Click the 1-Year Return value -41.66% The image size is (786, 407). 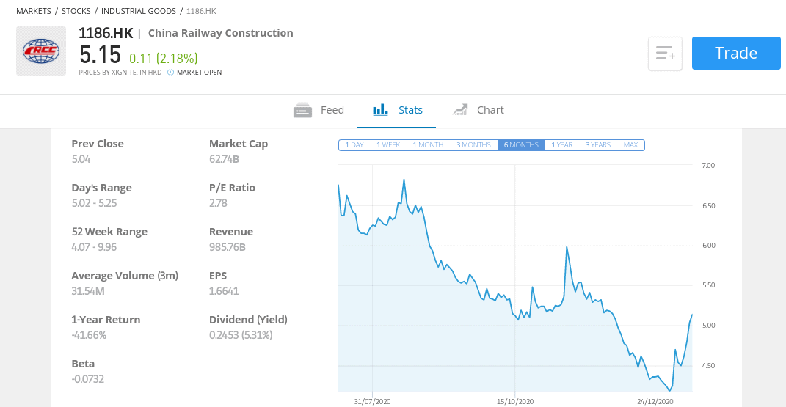(x=89, y=335)
